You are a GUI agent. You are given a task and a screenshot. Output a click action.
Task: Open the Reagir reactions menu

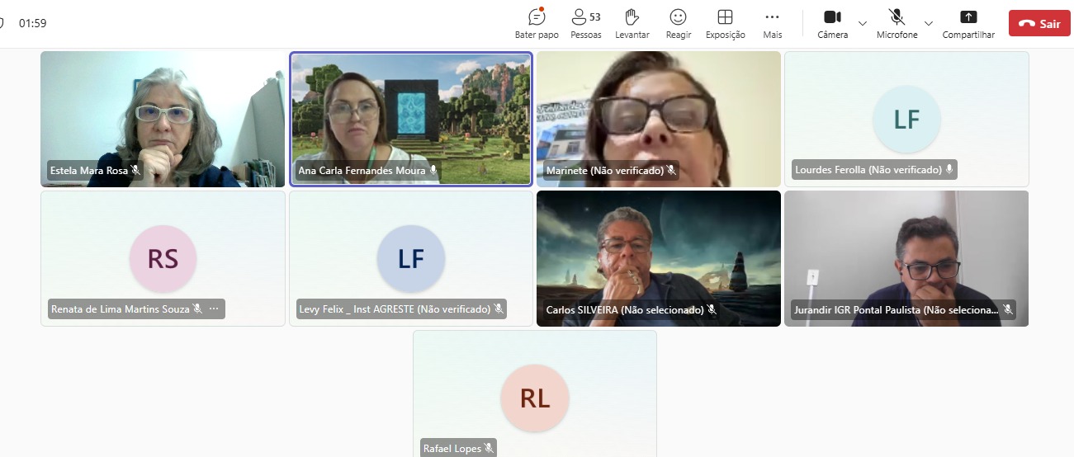(678, 23)
